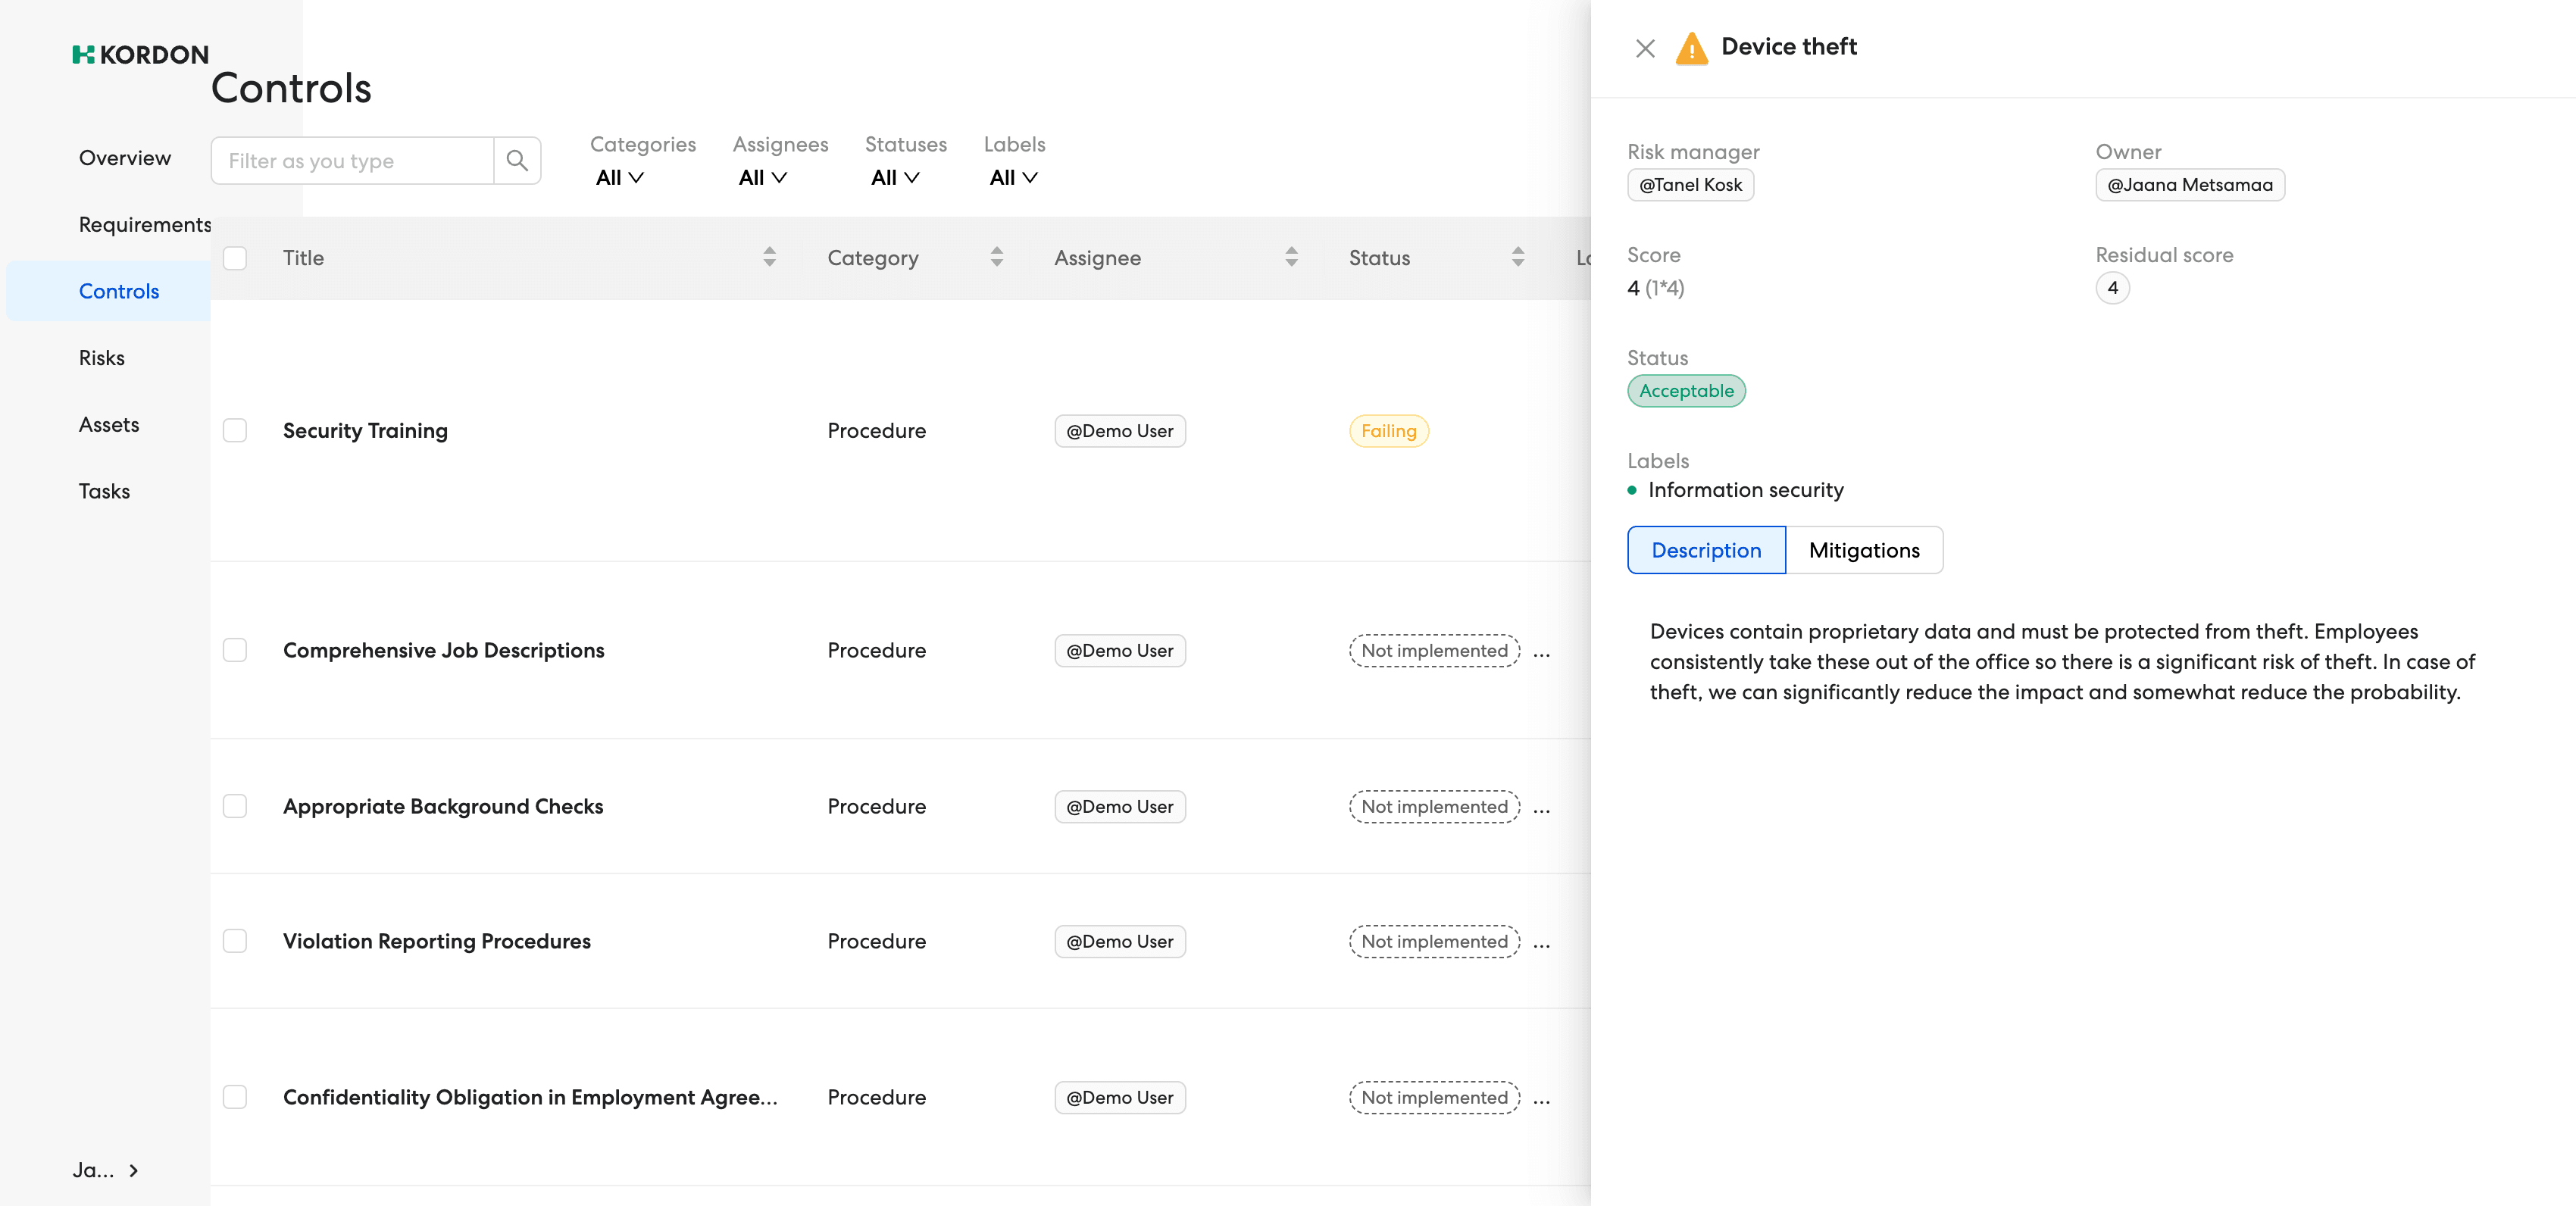Sort by Assignee column arrows
The height and width of the screenshot is (1206, 2576).
click(1291, 257)
